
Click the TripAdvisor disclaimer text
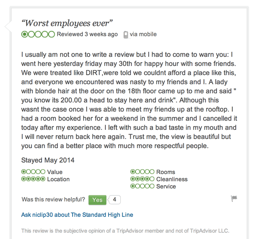click(x=125, y=231)
